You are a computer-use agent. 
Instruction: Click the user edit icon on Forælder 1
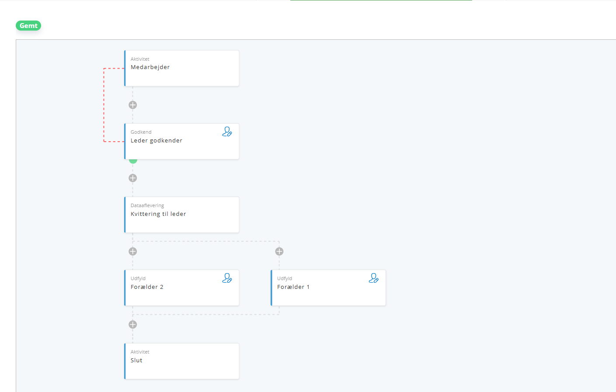(373, 278)
